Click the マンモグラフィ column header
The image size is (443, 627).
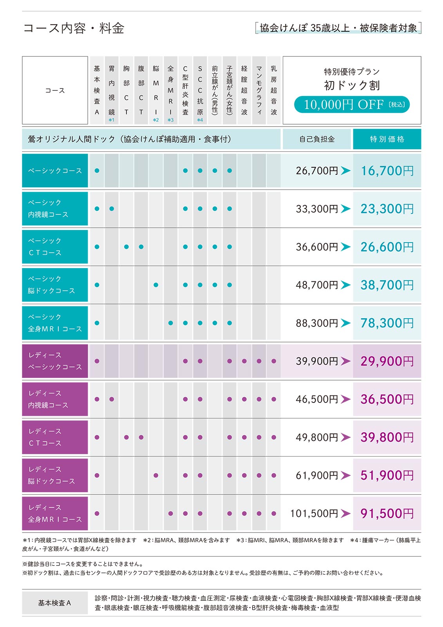tap(259, 91)
